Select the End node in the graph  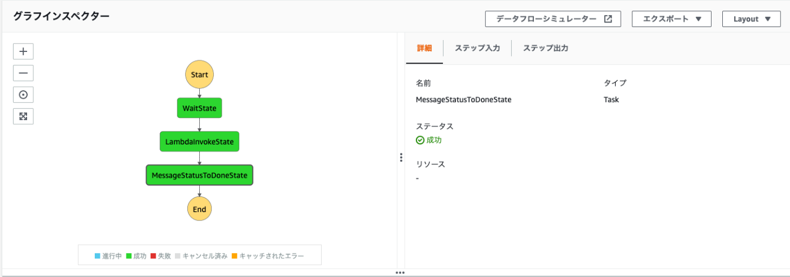199,209
